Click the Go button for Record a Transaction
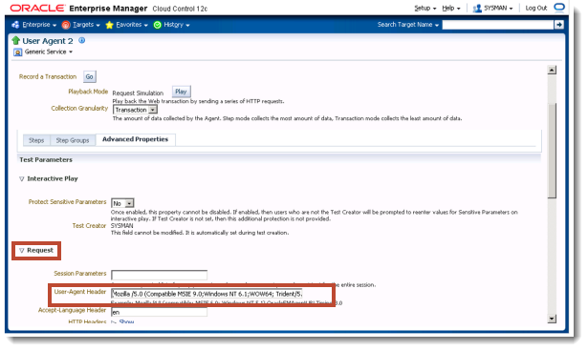The height and width of the screenshot is (351, 588). (89, 76)
